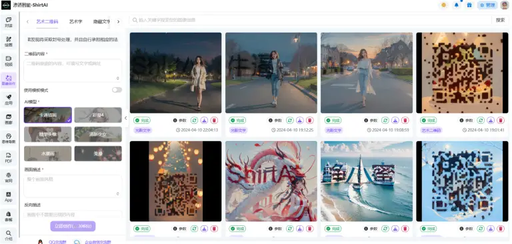The height and width of the screenshot is (244, 512).
Task: Switch to the 艺术二维码 tab
Action: 47,21
